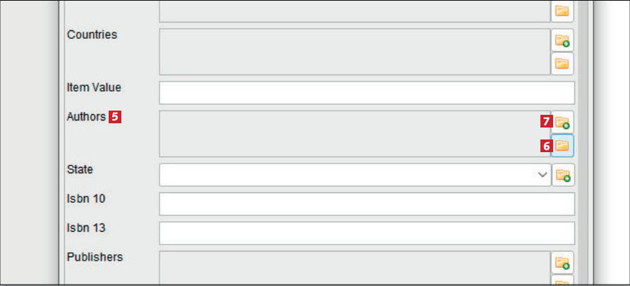Click the Item Value label
The height and width of the screenshot is (286, 630).
[x=94, y=88]
